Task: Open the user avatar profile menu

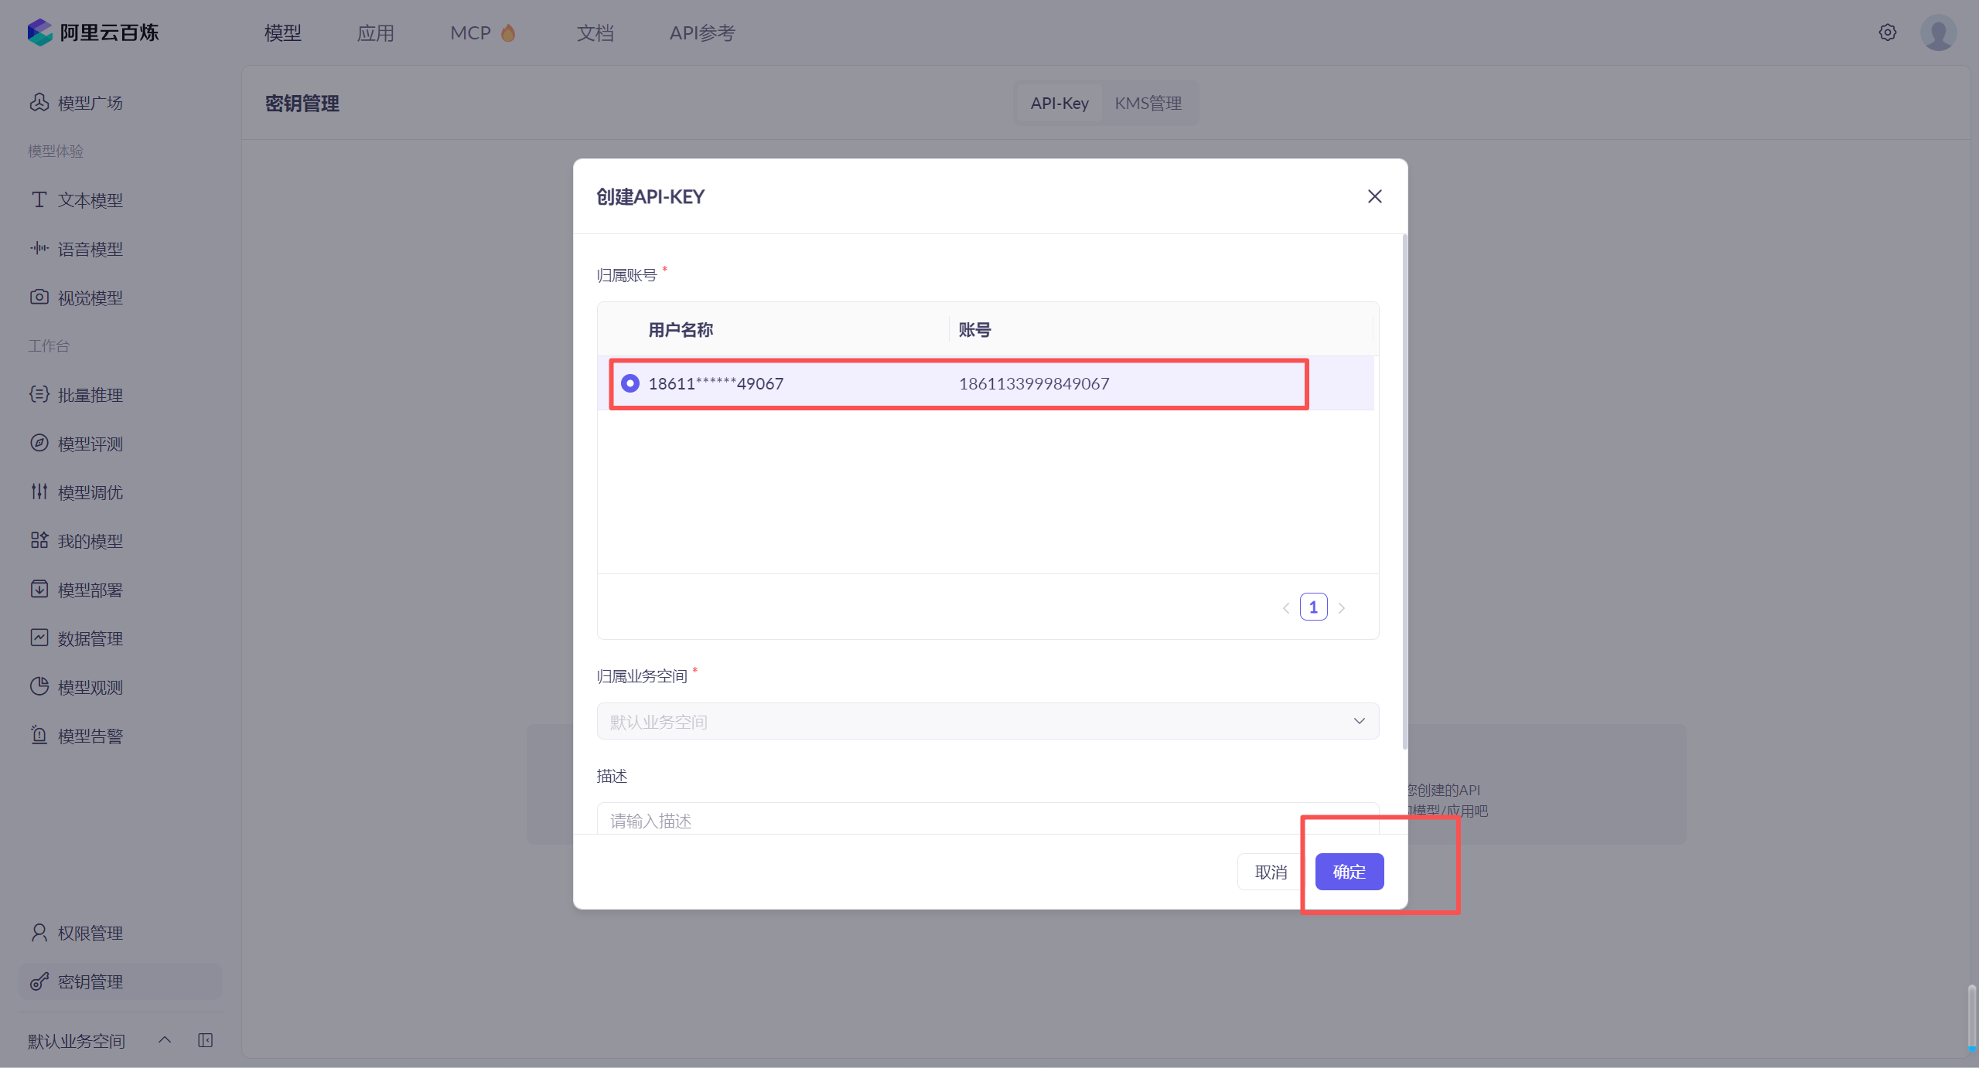Action: (x=1937, y=32)
